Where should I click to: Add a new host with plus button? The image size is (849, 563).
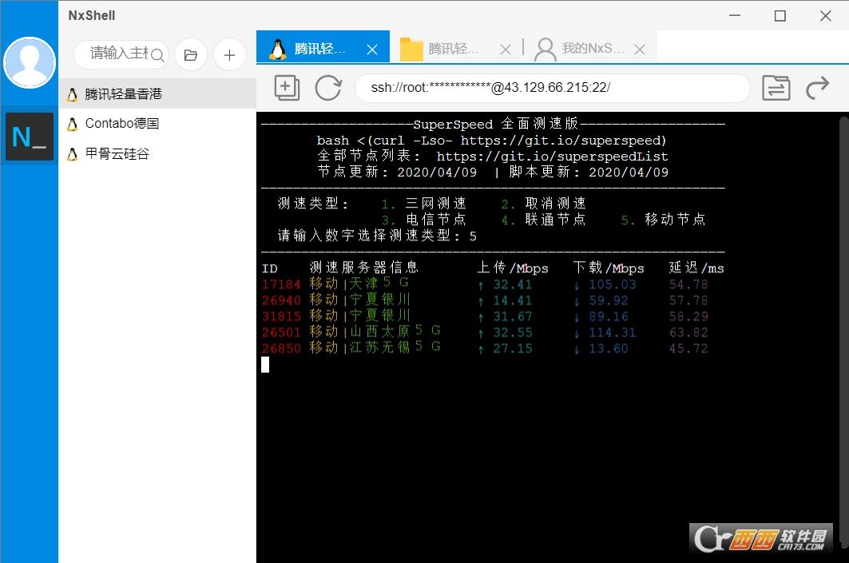(x=229, y=54)
